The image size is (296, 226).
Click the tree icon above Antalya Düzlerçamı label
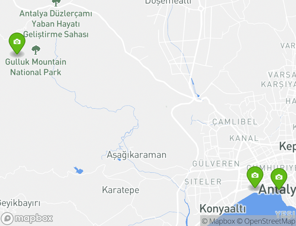coord(56,3)
